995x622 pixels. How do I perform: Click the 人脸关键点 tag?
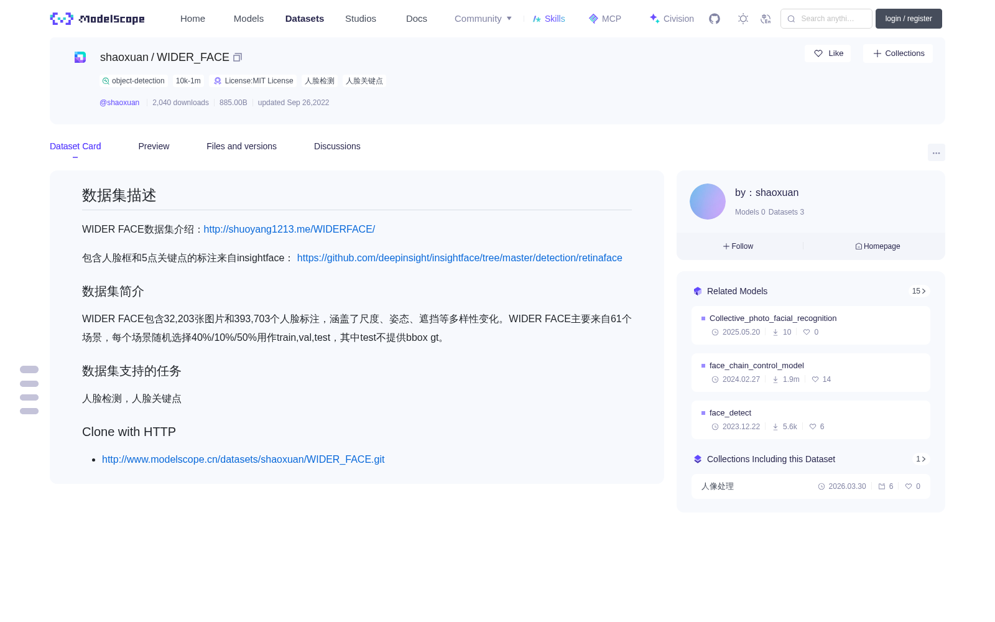[364, 81]
